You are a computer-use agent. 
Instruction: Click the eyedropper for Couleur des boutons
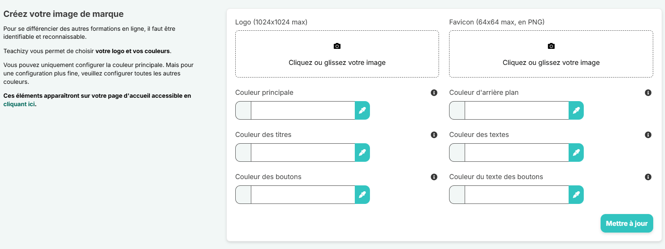(x=362, y=195)
